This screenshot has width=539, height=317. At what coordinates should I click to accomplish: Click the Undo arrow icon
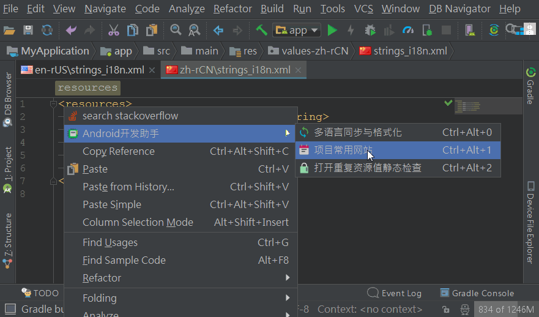(71, 31)
